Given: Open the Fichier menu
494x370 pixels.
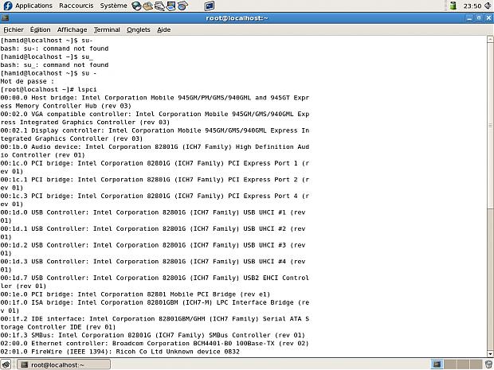Looking at the screenshot, I should (x=14, y=29).
